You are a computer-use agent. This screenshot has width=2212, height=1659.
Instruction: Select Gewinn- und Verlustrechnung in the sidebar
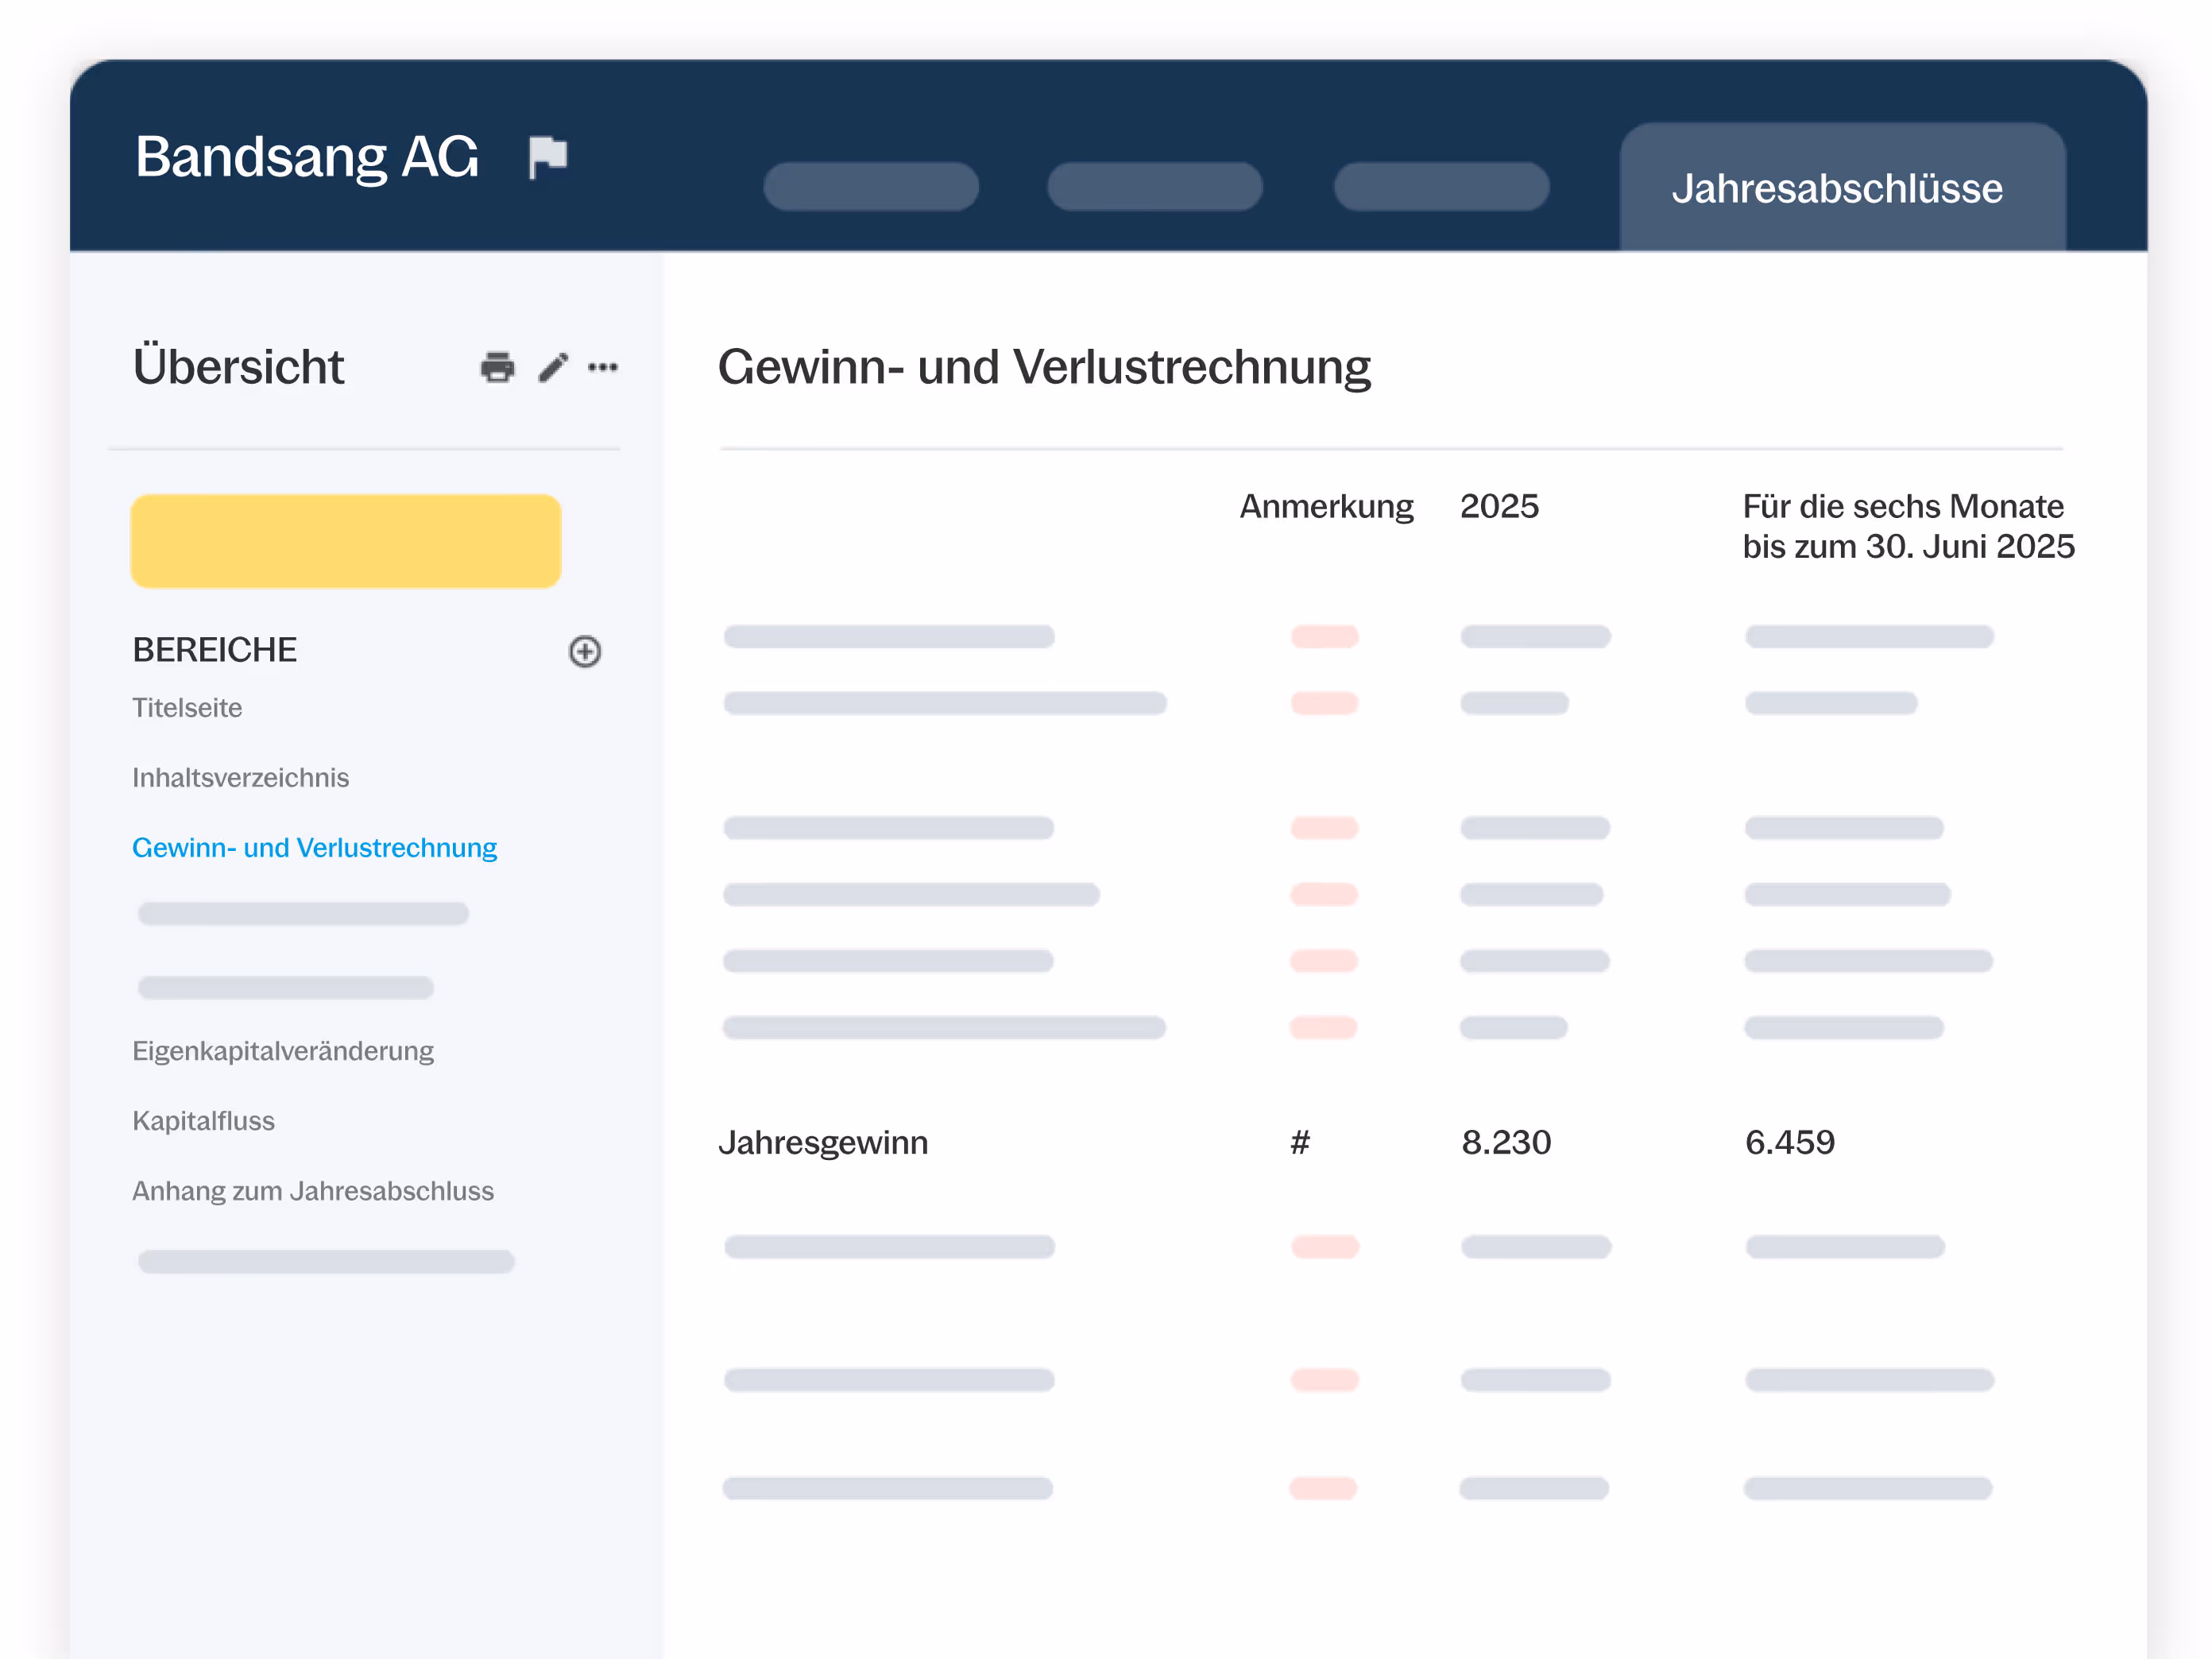click(x=314, y=847)
